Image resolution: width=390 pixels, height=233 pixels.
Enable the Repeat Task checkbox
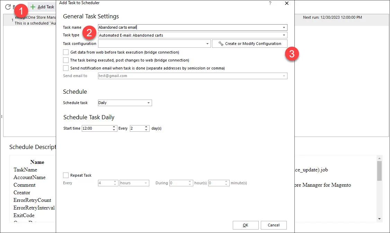click(x=66, y=175)
